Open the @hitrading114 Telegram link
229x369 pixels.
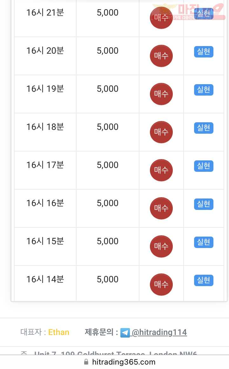tap(159, 332)
